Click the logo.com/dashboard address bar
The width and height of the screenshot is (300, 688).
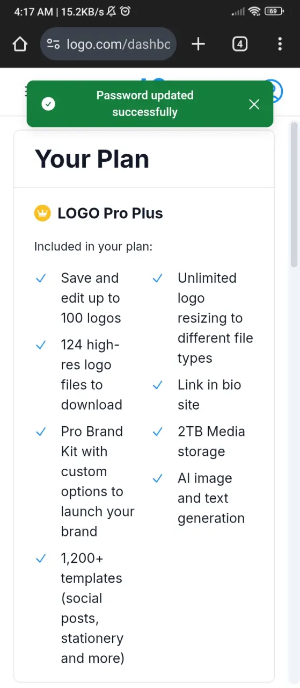click(x=108, y=44)
